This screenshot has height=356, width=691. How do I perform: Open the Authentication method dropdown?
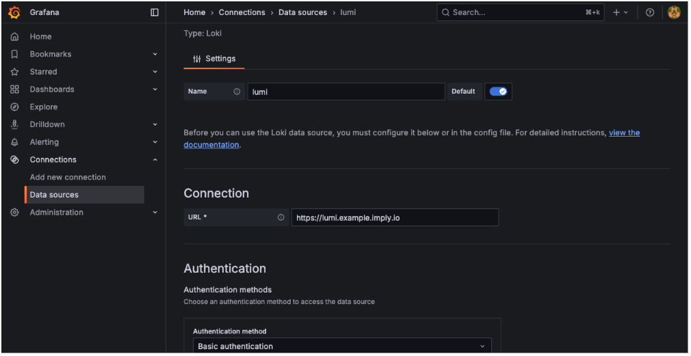click(342, 346)
